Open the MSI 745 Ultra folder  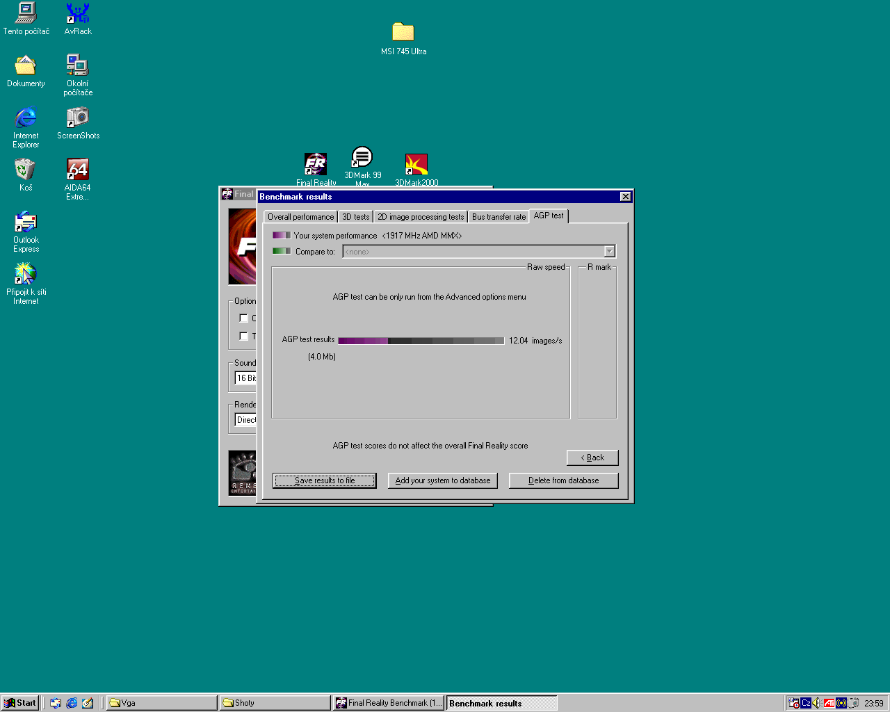click(x=403, y=33)
